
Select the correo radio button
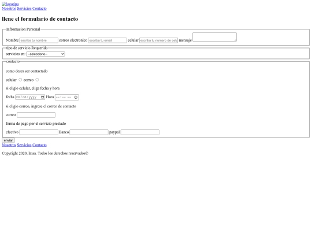(37, 80)
